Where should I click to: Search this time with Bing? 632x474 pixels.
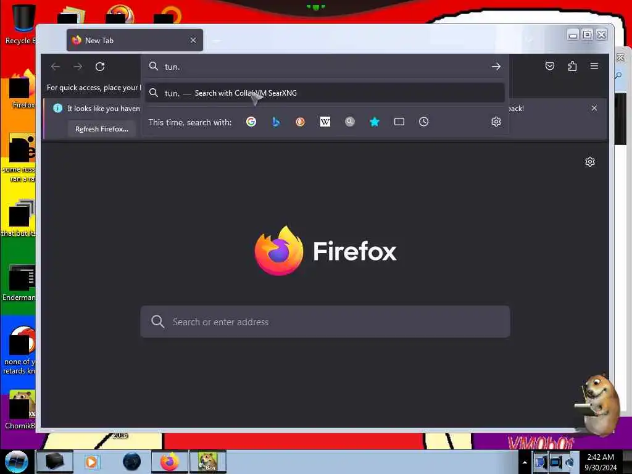click(276, 122)
